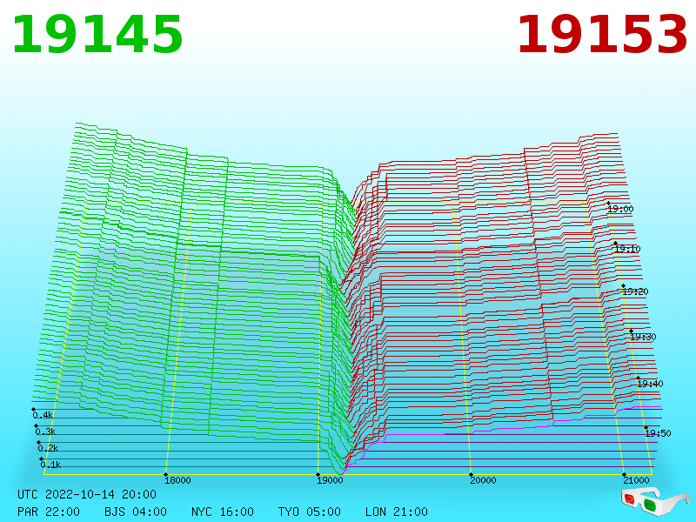Click the 19000 price axis label
The image size is (696, 522).
(330, 480)
